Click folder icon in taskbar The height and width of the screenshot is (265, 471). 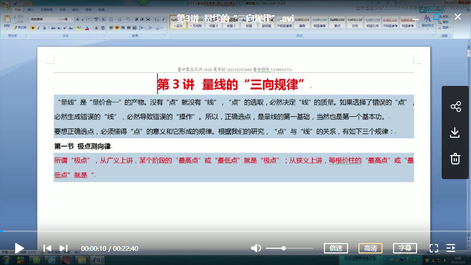click(82, 260)
